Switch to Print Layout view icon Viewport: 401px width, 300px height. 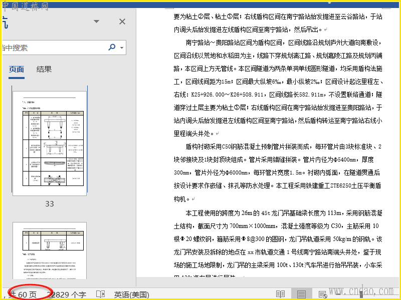301,294
